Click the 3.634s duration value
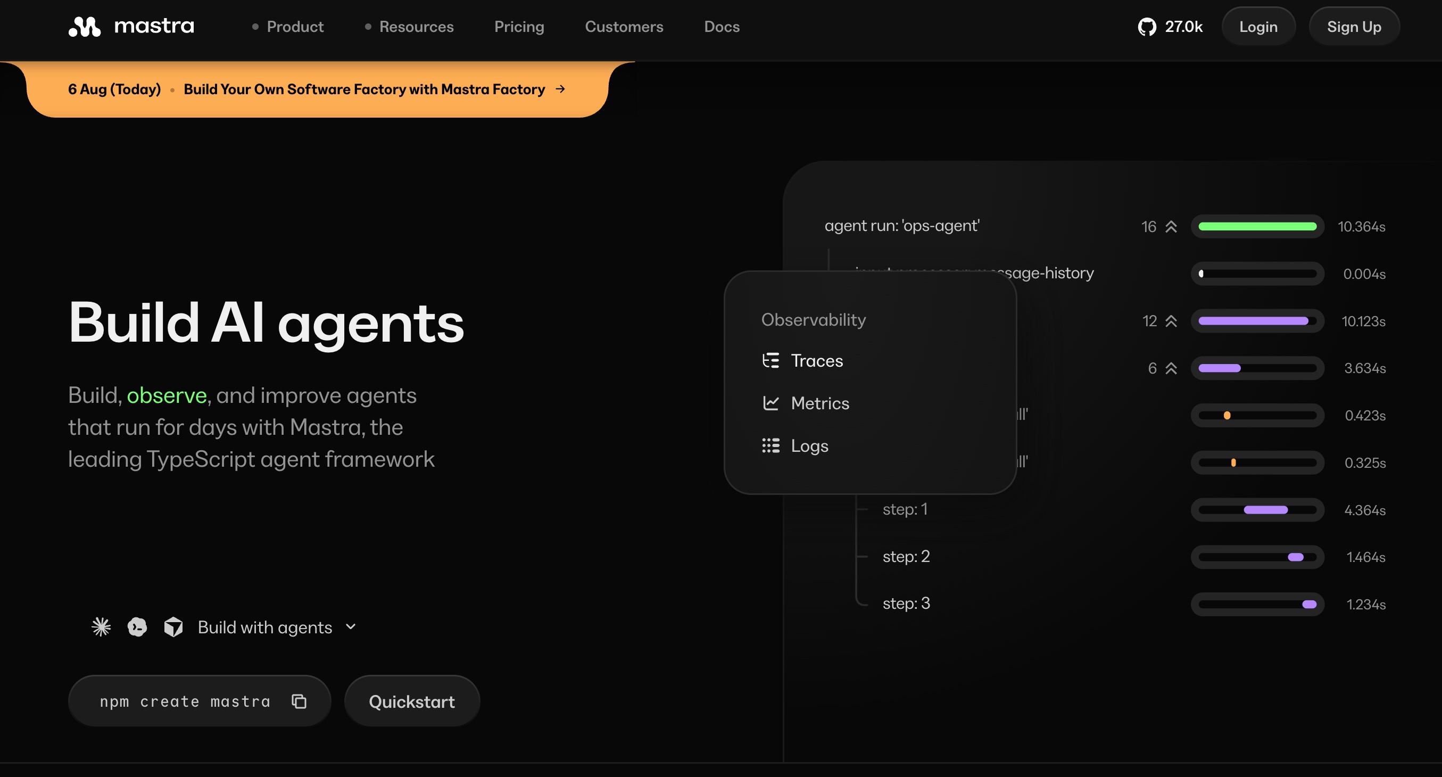 (1365, 368)
